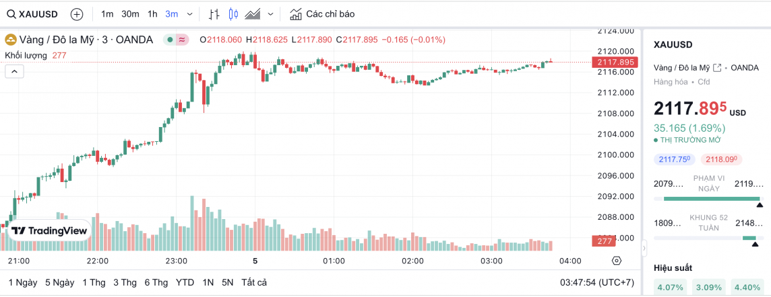Image resolution: width=771 pixels, height=297 pixels.
Task: Open chart settings hexagon icon near time axis
Action: click(616, 261)
